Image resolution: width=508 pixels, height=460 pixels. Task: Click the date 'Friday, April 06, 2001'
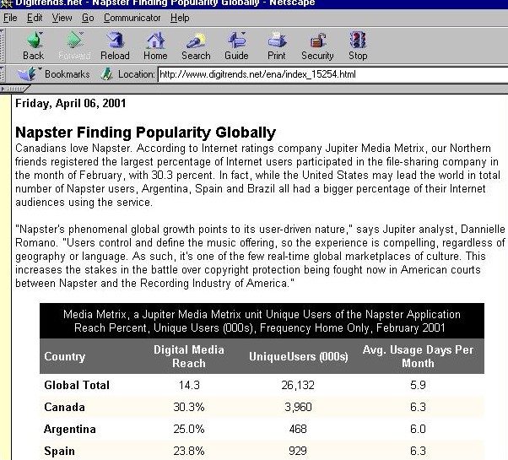(71, 103)
